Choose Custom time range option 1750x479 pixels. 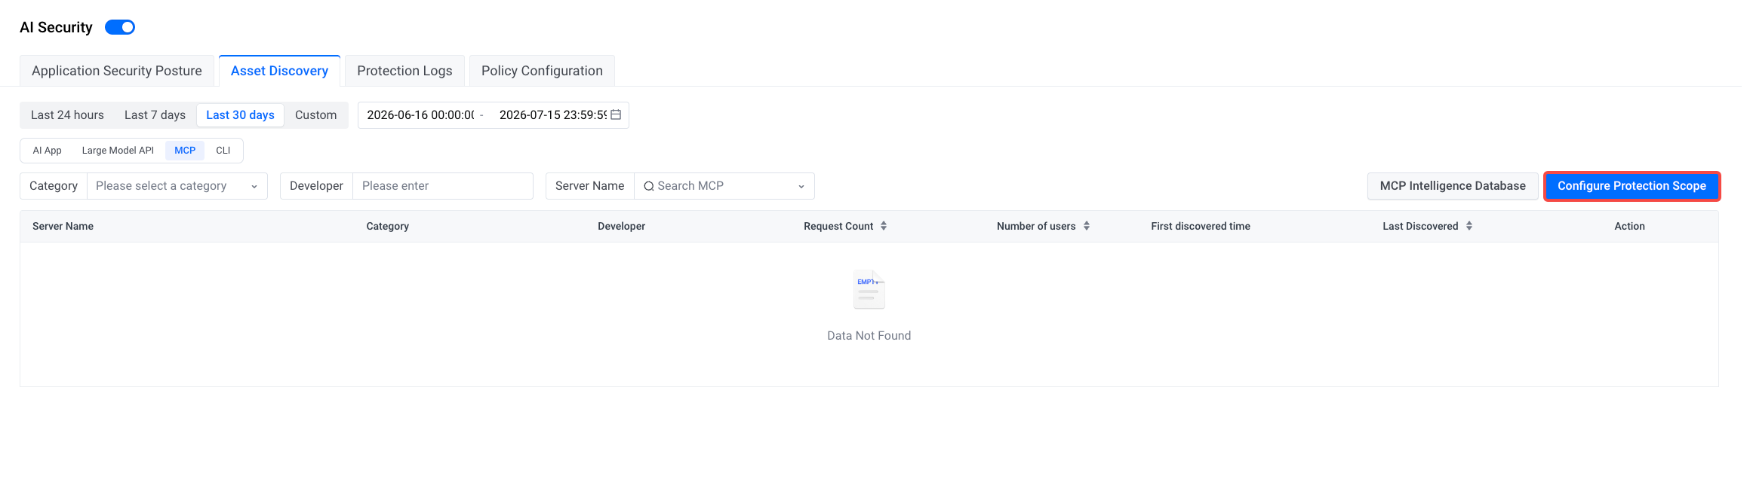315,115
